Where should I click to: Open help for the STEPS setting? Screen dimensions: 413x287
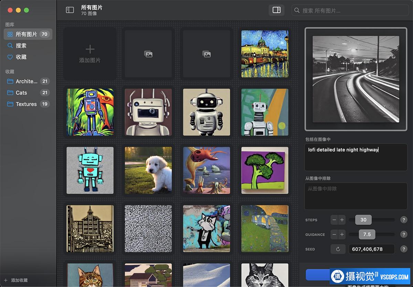(404, 220)
